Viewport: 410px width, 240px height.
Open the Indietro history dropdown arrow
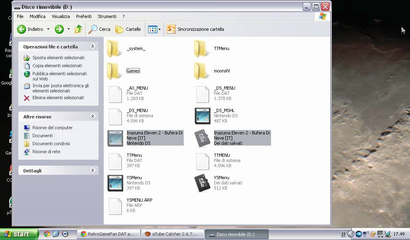coord(48,29)
